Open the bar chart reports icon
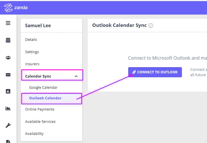 [x=8, y=91]
